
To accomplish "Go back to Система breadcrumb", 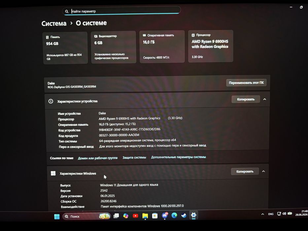I will tap(54, 23).
